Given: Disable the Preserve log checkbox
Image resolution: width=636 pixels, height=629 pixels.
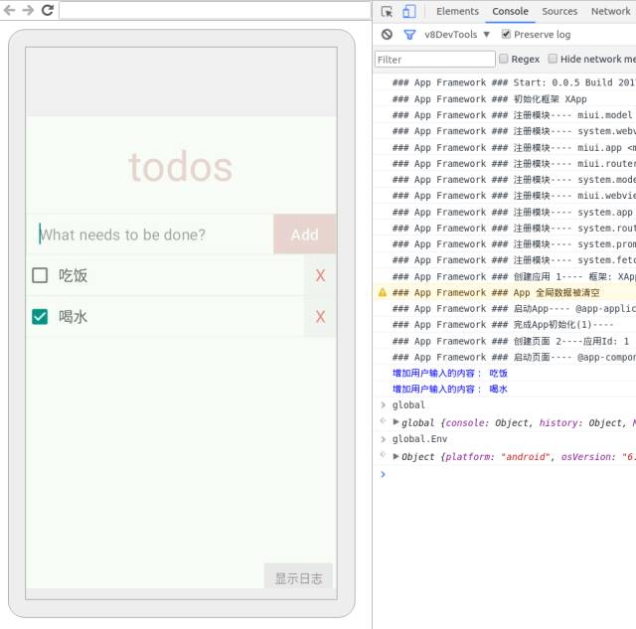Looking at the screenshot, I should 506,34.
